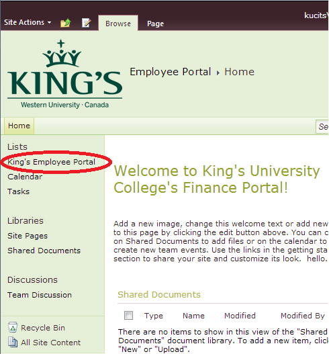This screenshot has width=329, height=354.
Task: Switch to the Browse tab
Action: point(118,24)
